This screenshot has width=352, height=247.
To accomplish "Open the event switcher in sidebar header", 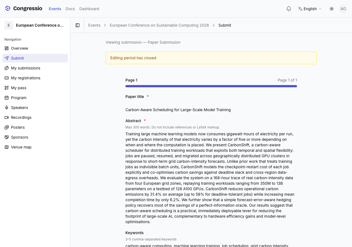I will tap(35, 25).
